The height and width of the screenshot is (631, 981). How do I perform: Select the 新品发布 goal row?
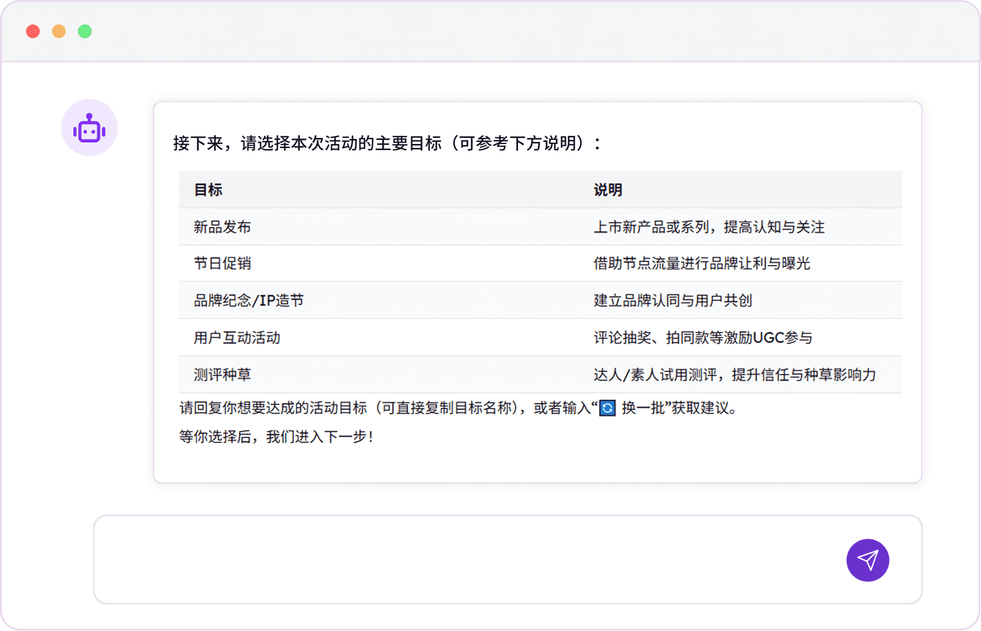coord(222,227)
